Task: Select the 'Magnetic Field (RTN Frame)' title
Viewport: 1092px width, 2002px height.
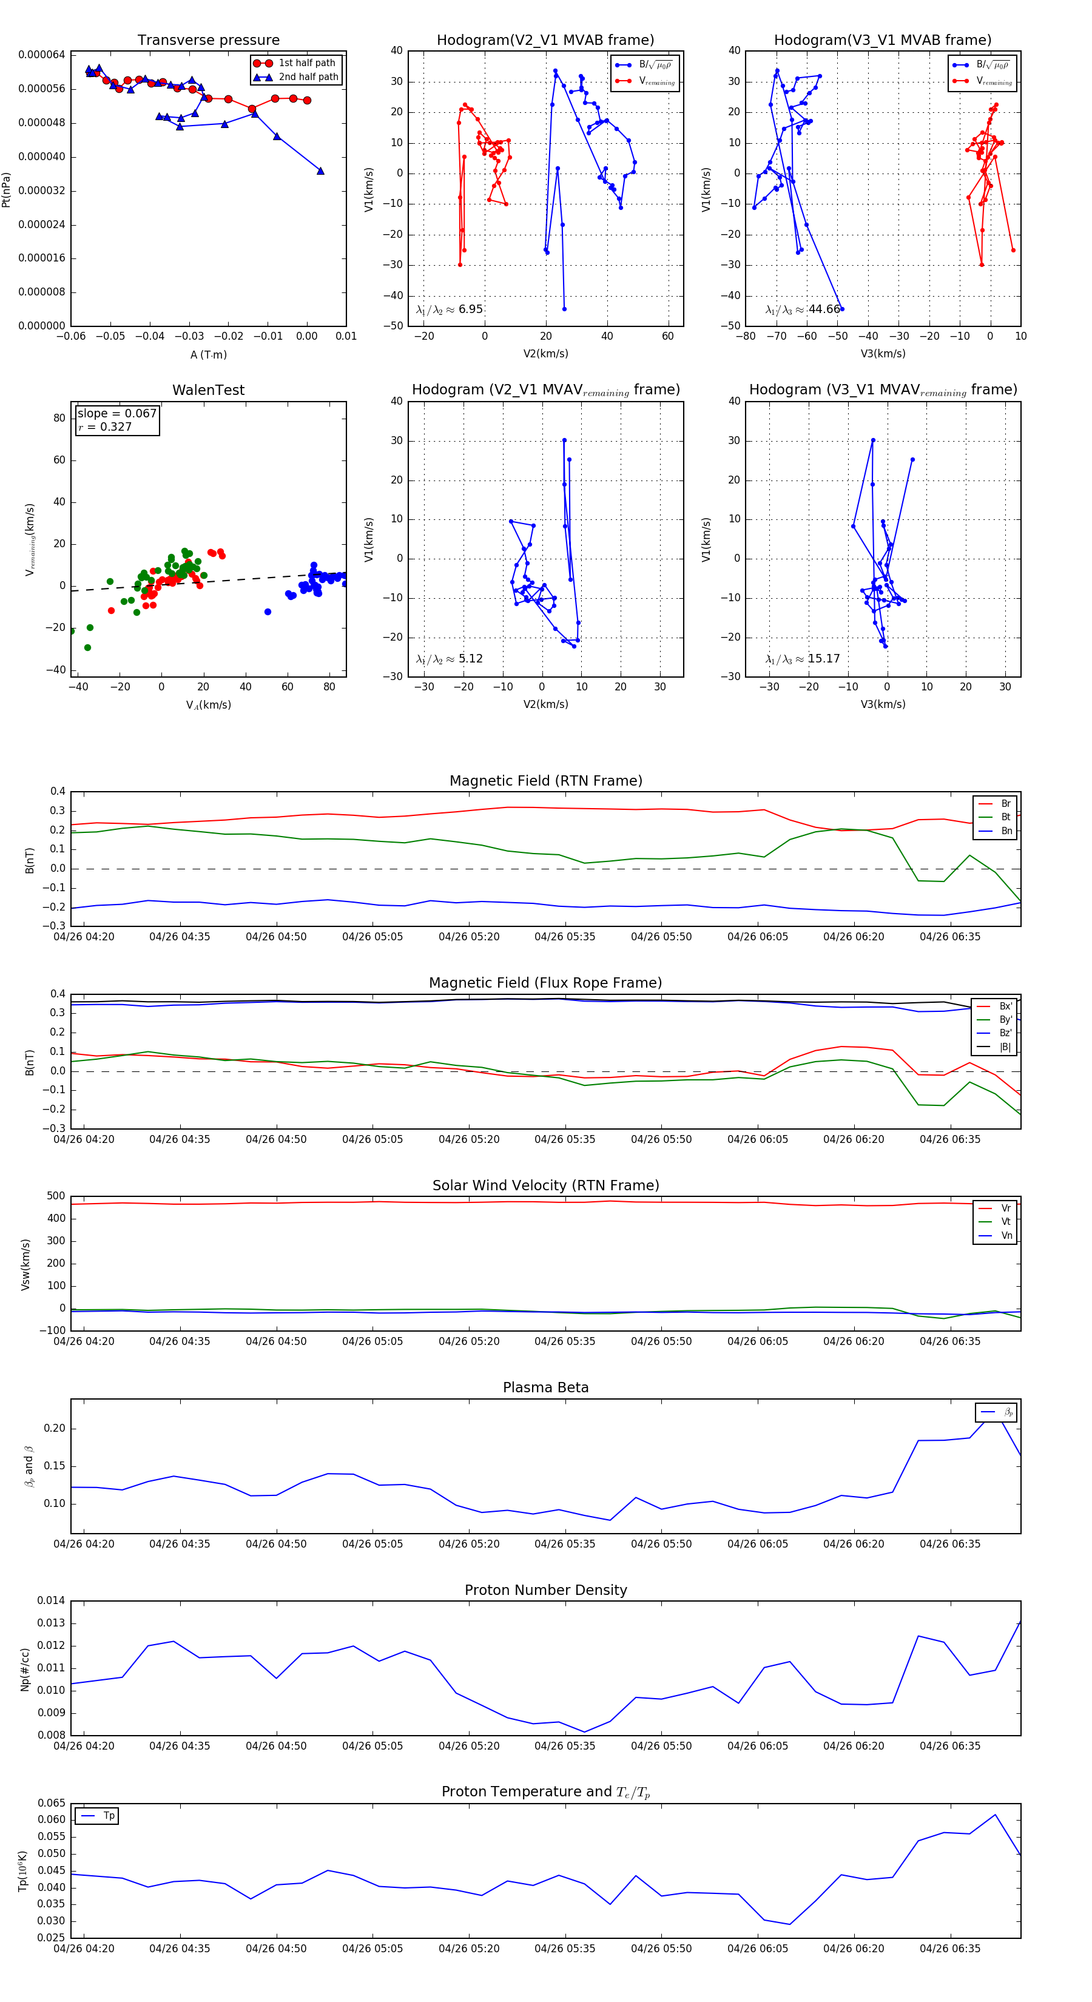Action: [x=545, y=781]
